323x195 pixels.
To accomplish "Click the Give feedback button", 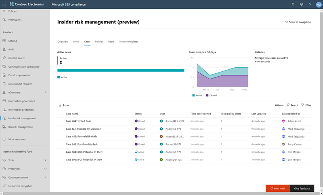I will (x=302, y=189).
